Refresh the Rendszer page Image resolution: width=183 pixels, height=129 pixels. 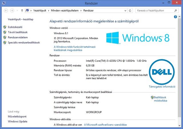point(130,11)
